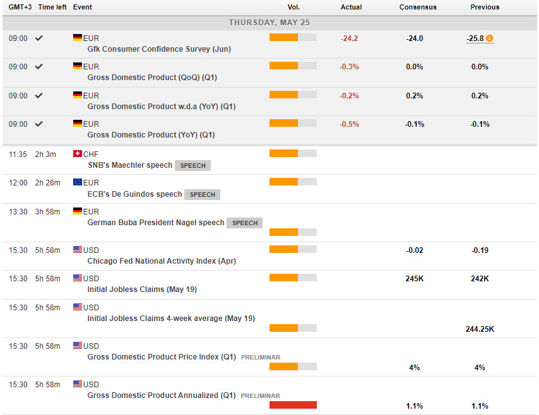Screen dimensions: 539x415
Task: Click the SPEECH tag next to ECB's De Guindos
Action: pyautogui.click(x=202, y=194)
